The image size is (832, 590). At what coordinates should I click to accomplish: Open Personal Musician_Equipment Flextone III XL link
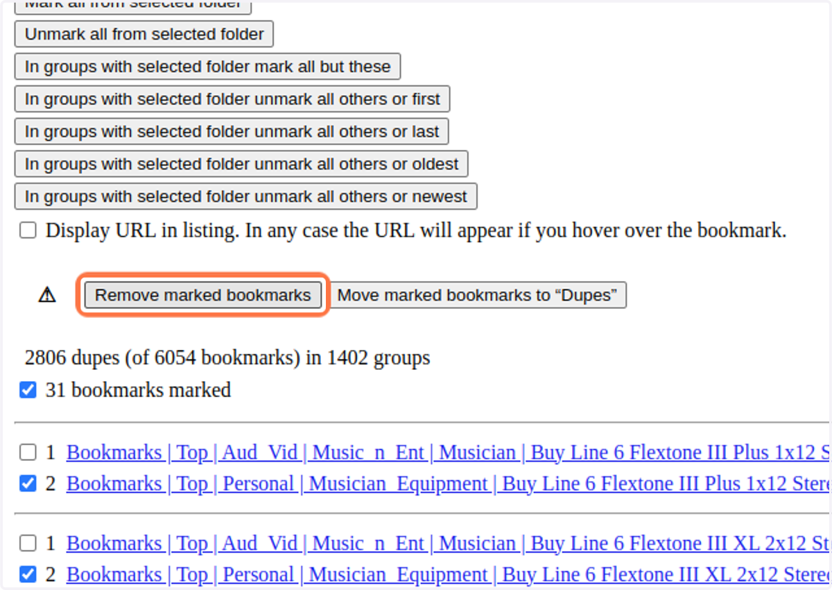(449, 575)
